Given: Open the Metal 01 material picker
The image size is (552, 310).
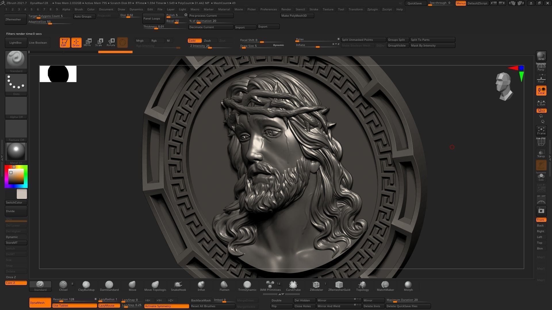Looking at the screenshot, I should point(16,153).
